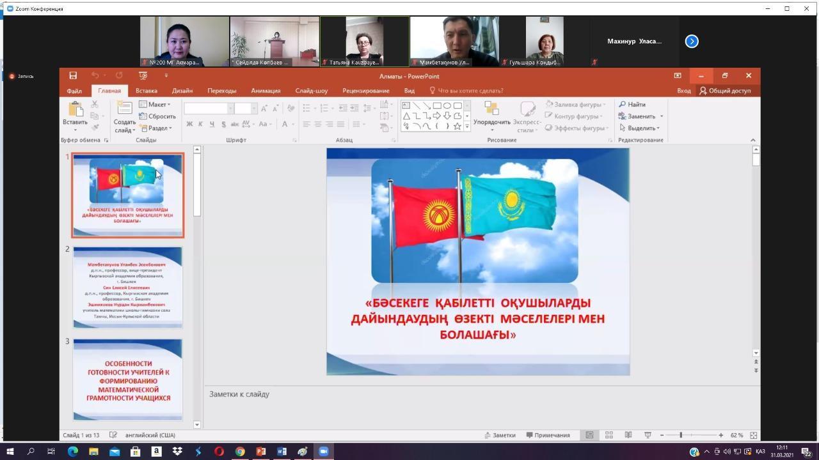Screen dimensions: 819x460
Task: Select slide 3 thumbnail in slide panel
Action: [127, 379]
